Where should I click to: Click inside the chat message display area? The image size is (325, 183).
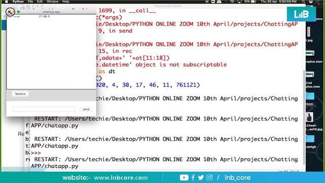click(51, 52)
